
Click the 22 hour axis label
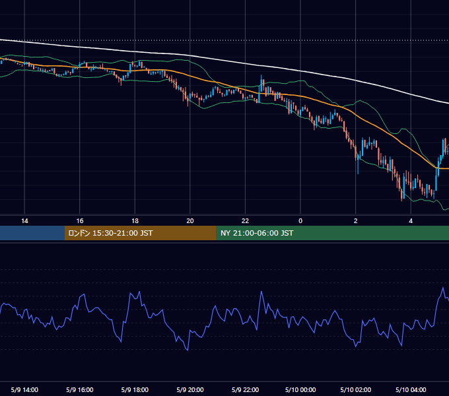245,221
